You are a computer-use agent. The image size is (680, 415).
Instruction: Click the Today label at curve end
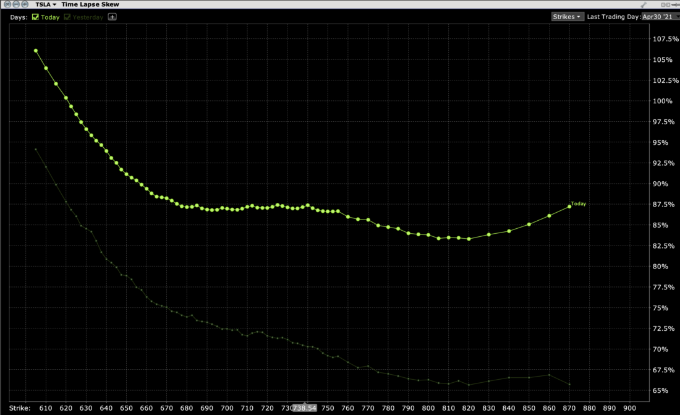pos(579,203)
